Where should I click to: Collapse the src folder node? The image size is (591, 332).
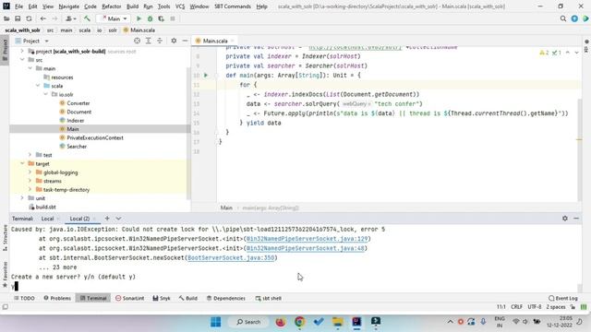click(x=22, y=60)
